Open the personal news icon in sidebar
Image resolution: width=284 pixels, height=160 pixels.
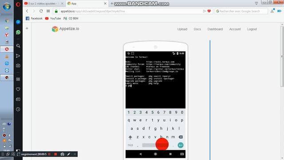[x=18, y=99]
